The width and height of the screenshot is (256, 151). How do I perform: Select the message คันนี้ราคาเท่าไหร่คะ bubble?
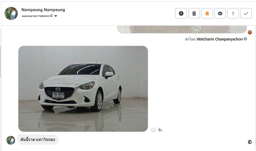point(38,140)
